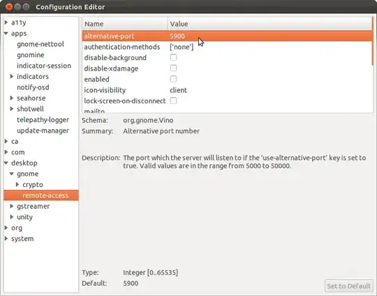Expand the org tree node
Viewport: 377px width, 296px height.
coord(6,228)
